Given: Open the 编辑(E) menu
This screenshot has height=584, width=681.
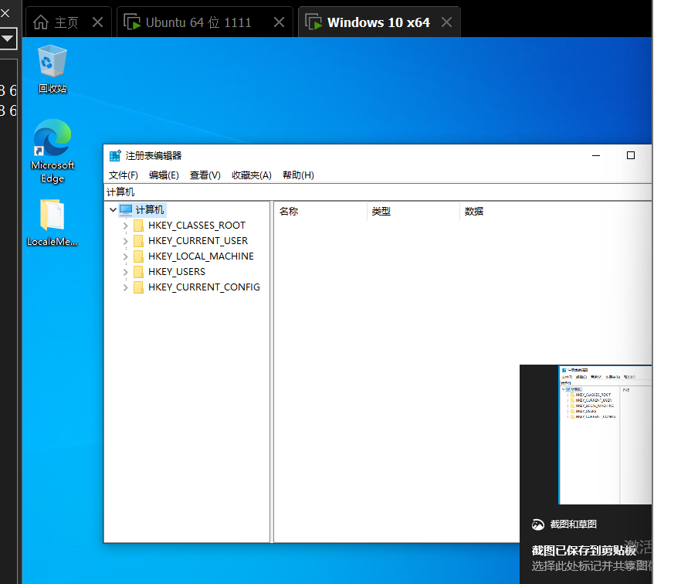Looking at the screenshot, I should pos(164,175).
